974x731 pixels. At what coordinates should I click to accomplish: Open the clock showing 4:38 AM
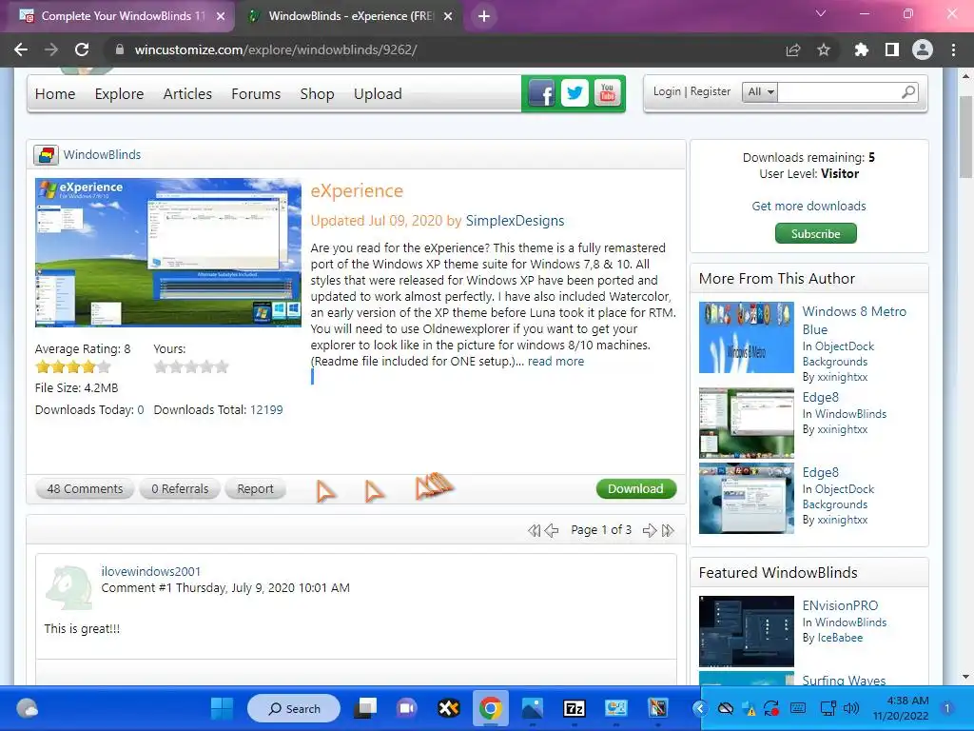(901, 708)
